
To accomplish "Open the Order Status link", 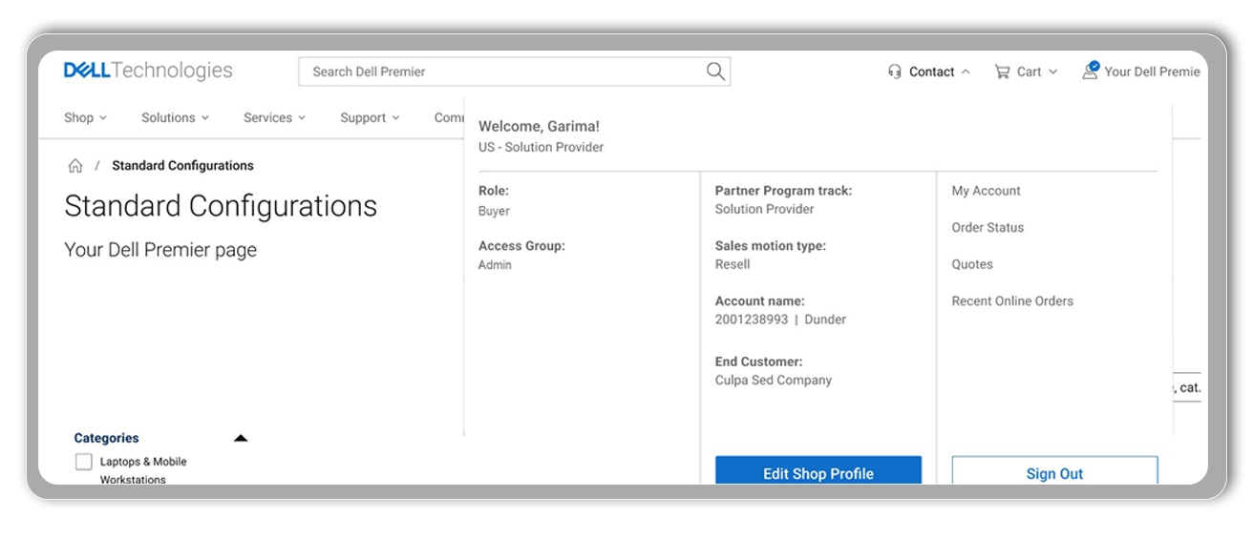I will click(988, 228).
